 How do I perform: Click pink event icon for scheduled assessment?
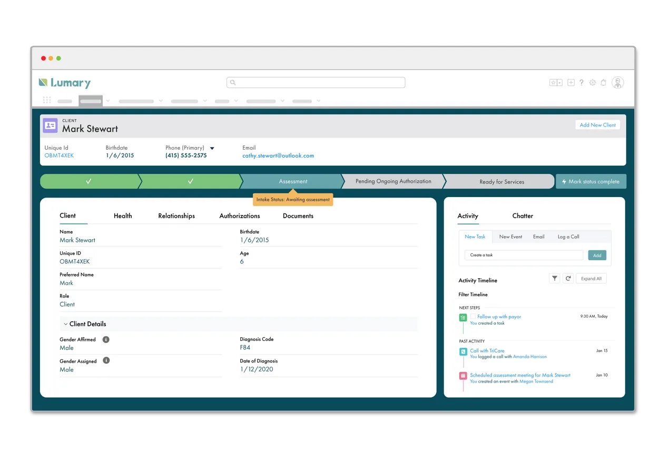pos(463,376)
